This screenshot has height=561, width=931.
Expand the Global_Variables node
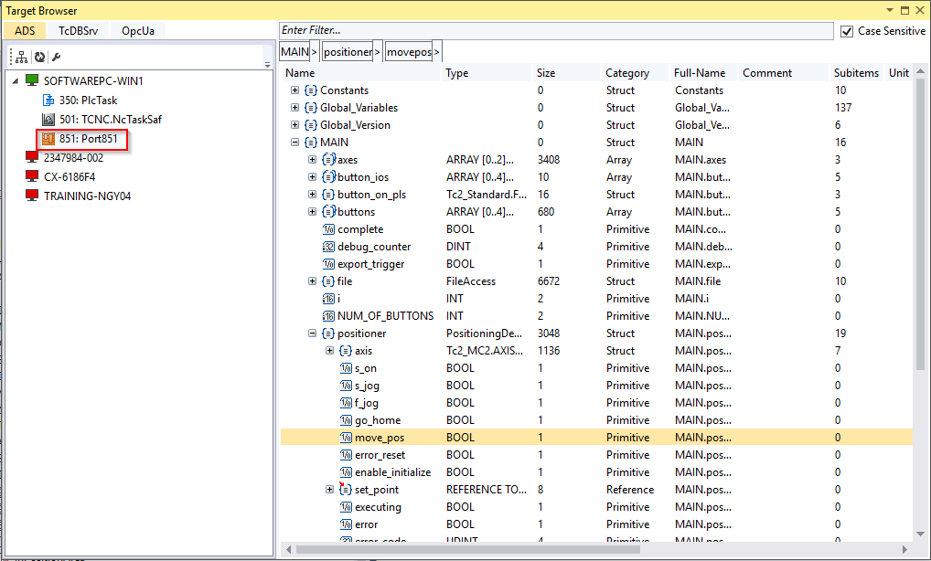pyautogui.click(x=294, y=108)
